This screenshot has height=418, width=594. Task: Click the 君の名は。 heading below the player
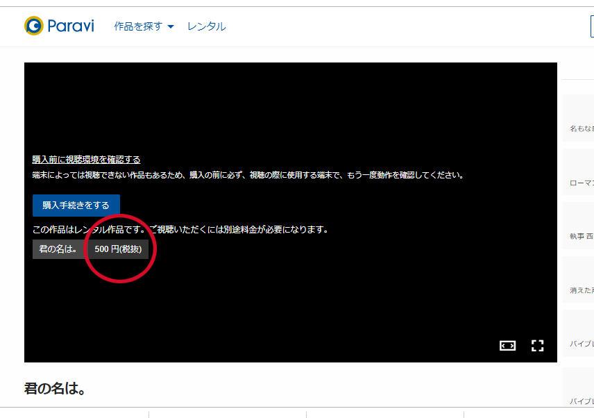click(x=55, y=388)
